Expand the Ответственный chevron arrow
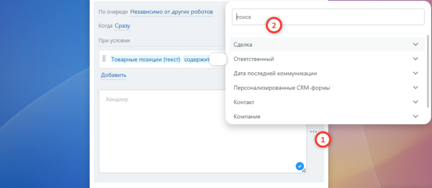 pos(416,59)
